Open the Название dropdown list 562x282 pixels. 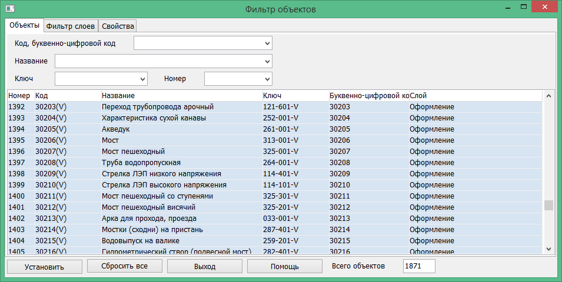(x=267, y=61)
